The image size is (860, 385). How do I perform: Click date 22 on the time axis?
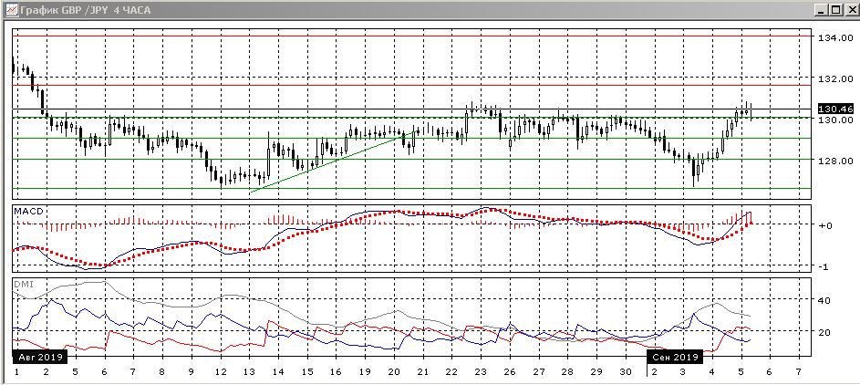(x=451, y=372)
